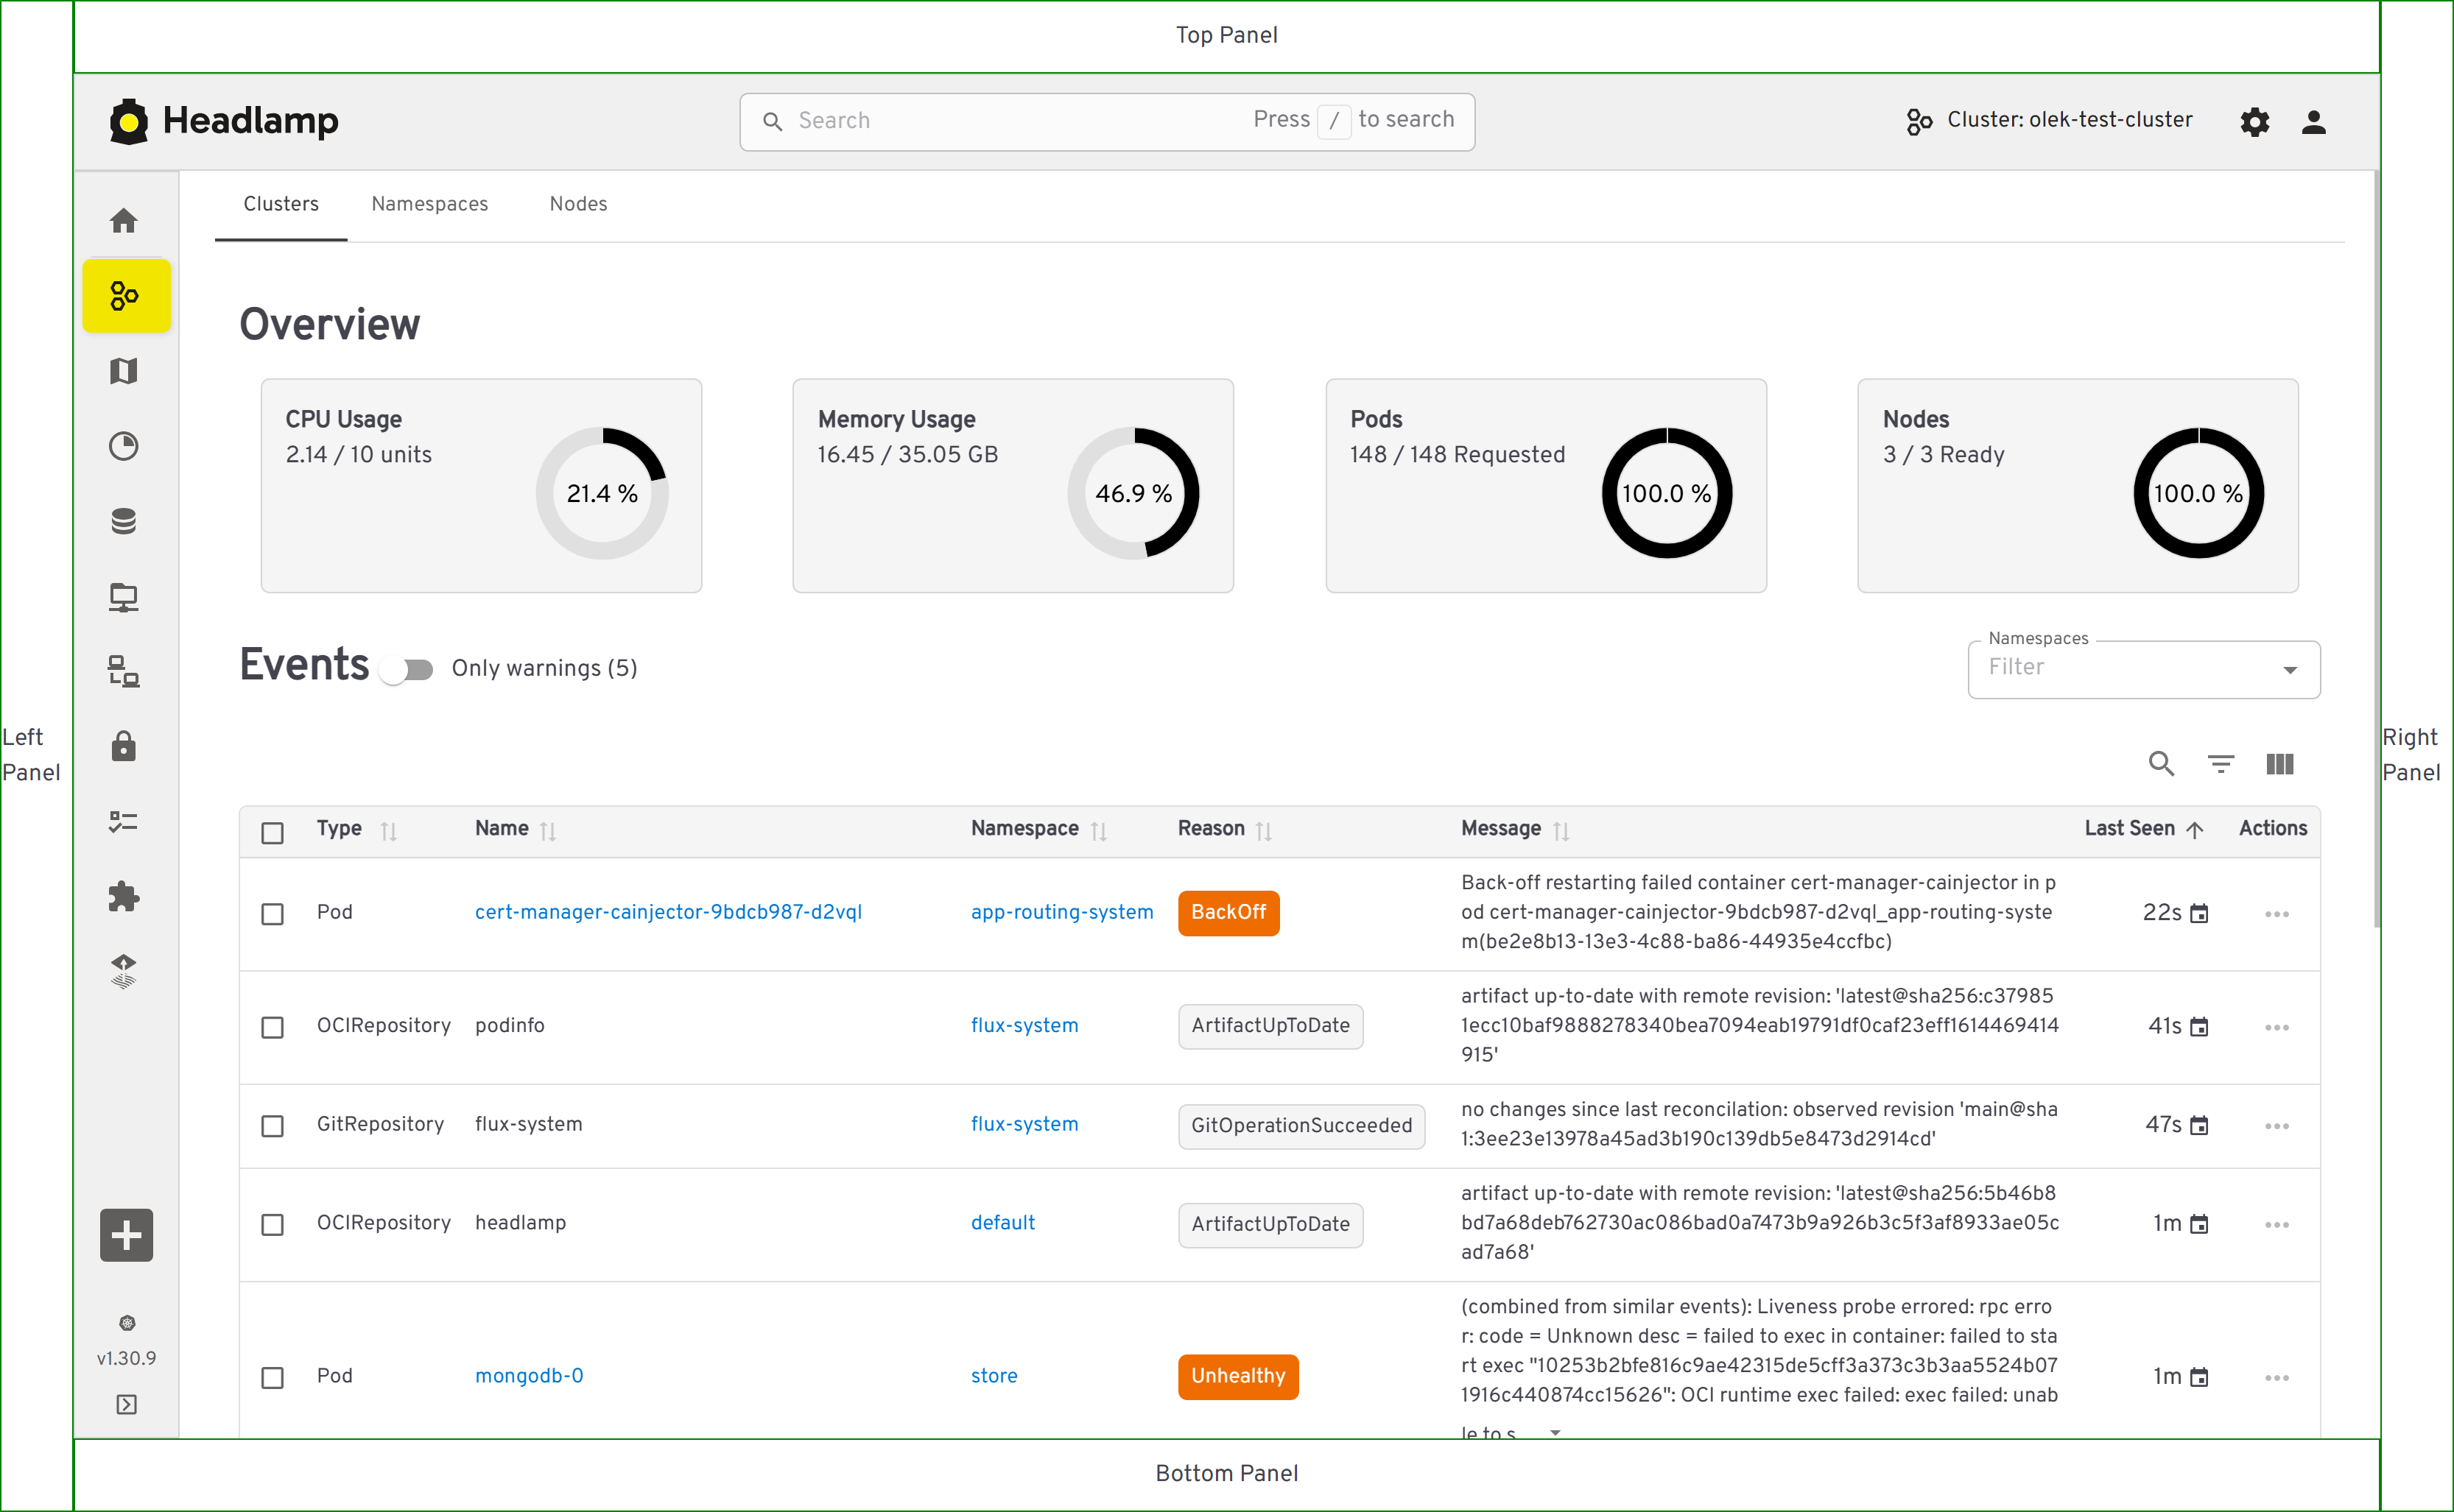2454x1512 pixels.
Task: Expand the sidebar with the arrow icon
Action: pos(126,1405)
